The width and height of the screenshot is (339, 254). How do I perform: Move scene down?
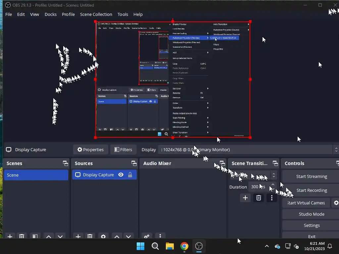[x=60, y=236]
